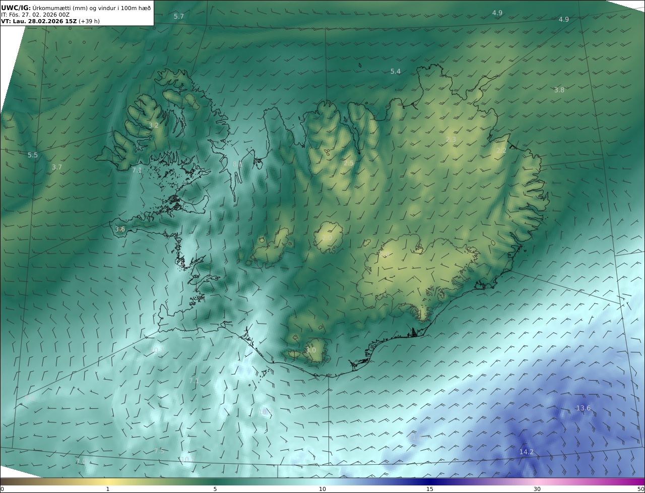The height and width of the screenshot is (493, 645).
Task: Click the map title line starting with UWC/IG
Action: (x=75, y=8)
